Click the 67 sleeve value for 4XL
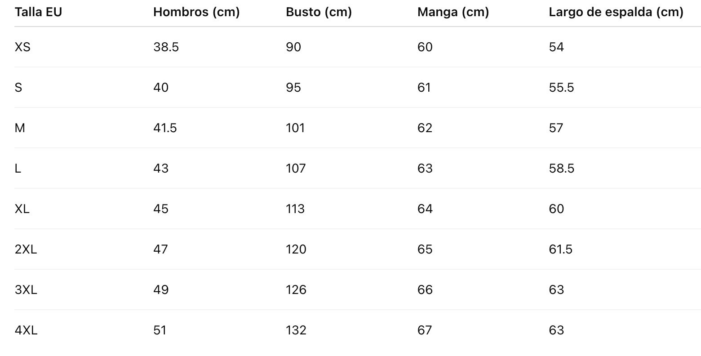701x356 pixels. coord(425,330)
